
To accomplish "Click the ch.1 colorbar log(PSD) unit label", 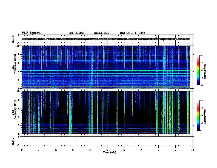I will 205,72.
